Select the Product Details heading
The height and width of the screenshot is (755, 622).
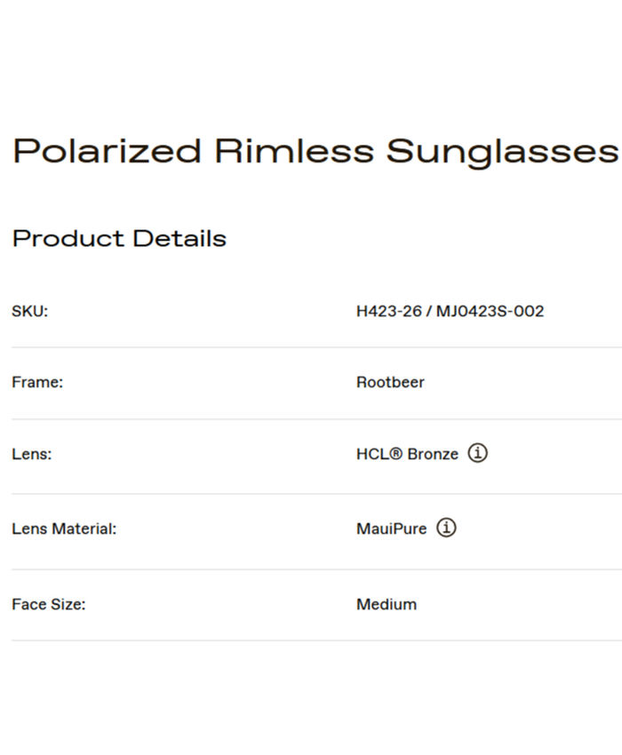click(119, 238)
